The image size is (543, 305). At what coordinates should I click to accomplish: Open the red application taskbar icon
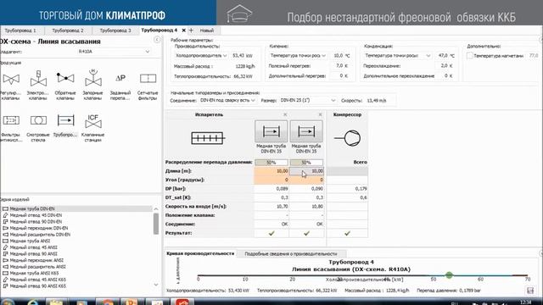click(182, 302)
